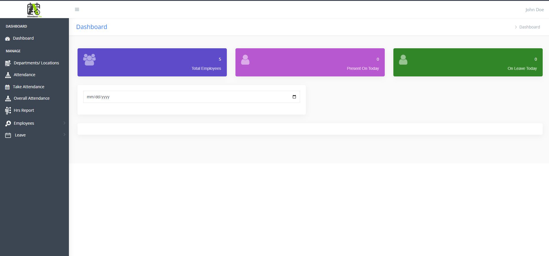This screenshot has height=256, width=549.
Task: Click the MANAGE section header
Action: coord(13,51)
